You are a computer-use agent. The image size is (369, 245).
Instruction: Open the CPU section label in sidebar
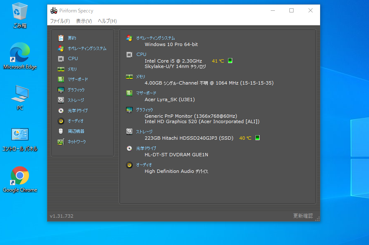click(73, 58)
